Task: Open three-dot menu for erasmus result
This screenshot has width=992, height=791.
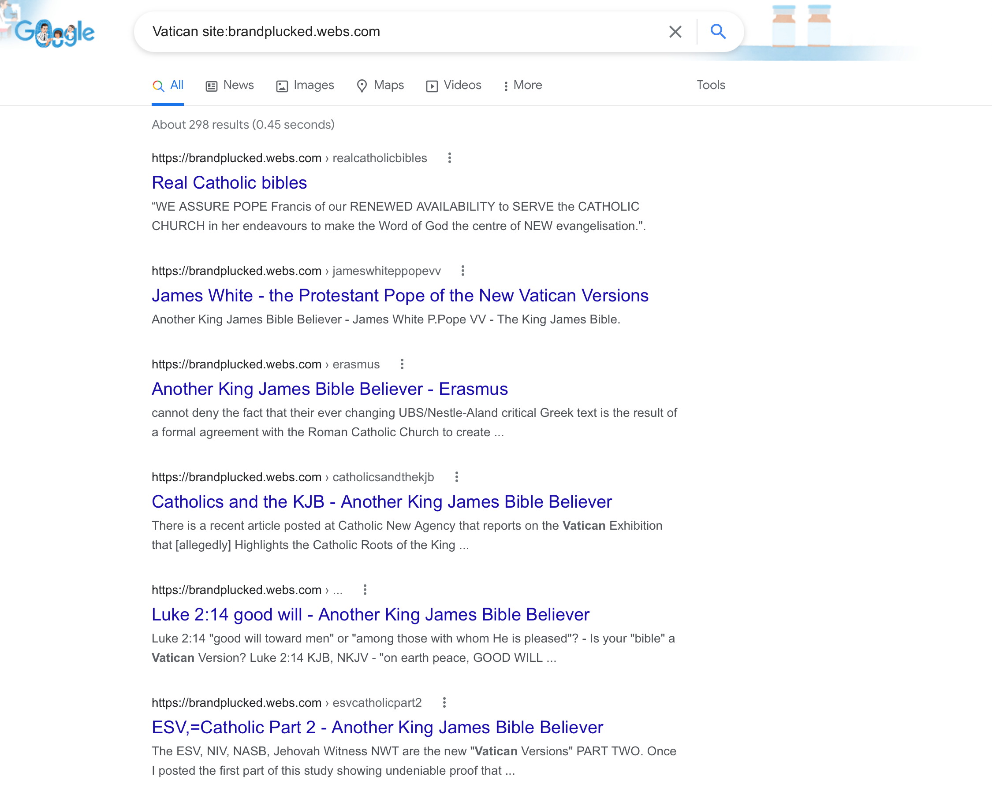Action: [402, 364]
